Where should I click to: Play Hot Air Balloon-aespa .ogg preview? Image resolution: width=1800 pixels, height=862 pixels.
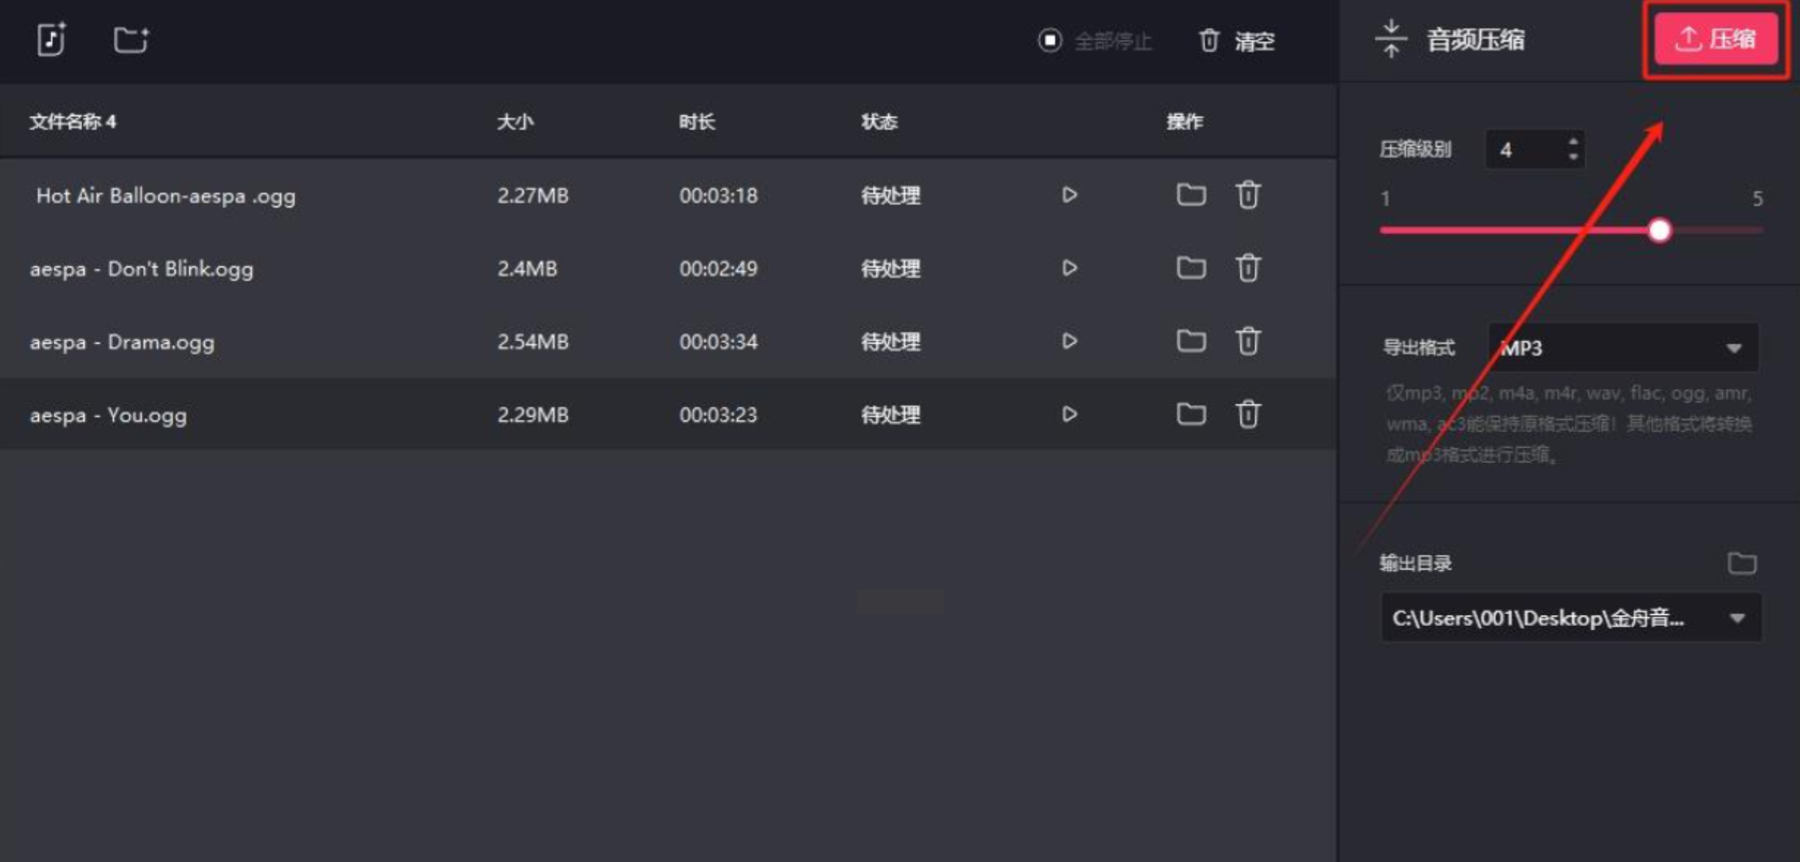point(1069,195)
